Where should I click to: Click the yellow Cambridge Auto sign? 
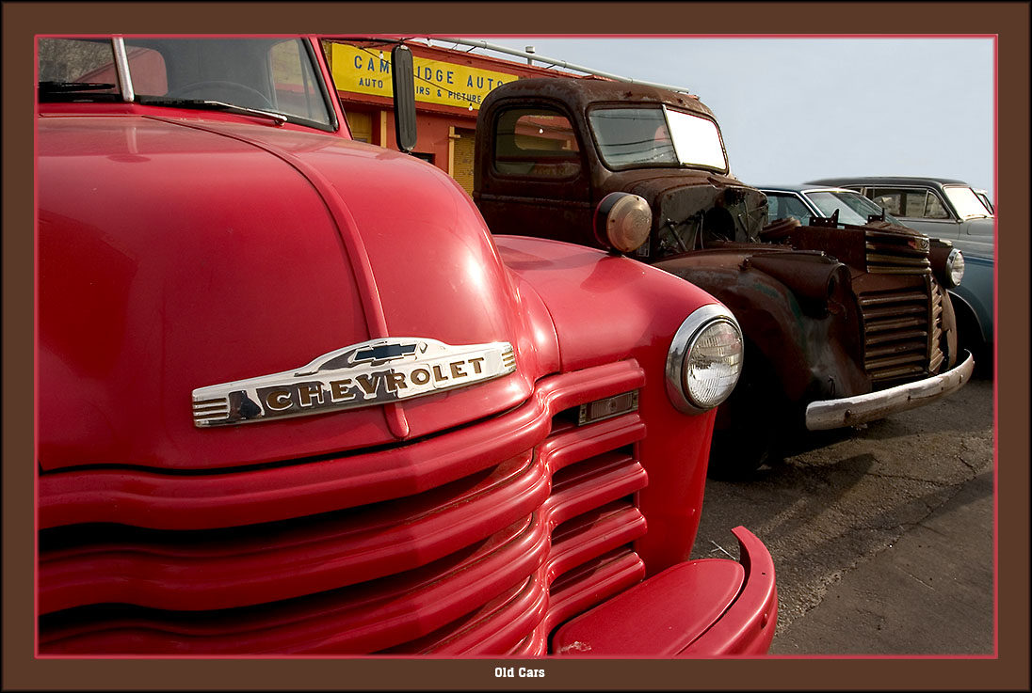tap(424, 77)
